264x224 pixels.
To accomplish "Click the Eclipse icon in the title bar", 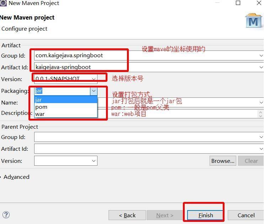I will 3,3.
